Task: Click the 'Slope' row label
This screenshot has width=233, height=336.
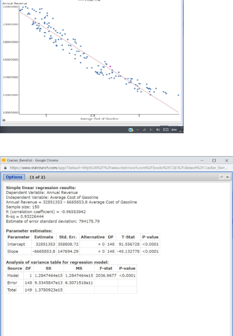Action: (12, 251)
